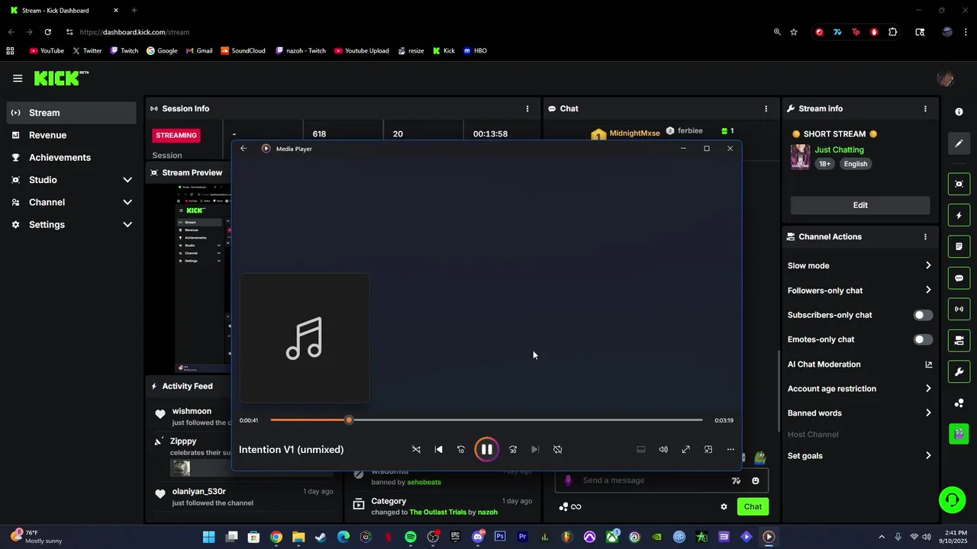Click the green Chat send button

[x=753, y=507]
